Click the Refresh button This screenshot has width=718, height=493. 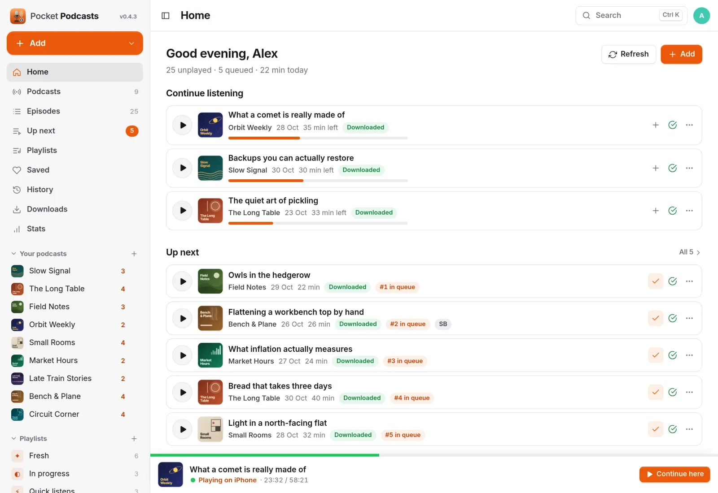(x=628, y=54)
